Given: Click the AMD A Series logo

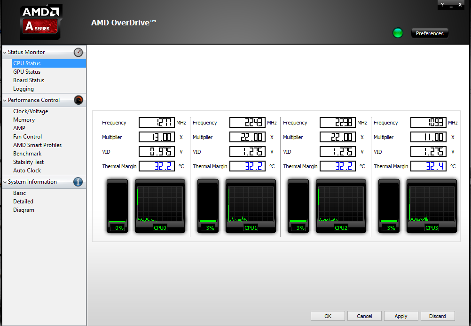Looking at the screenshot, I should point(41,22).
